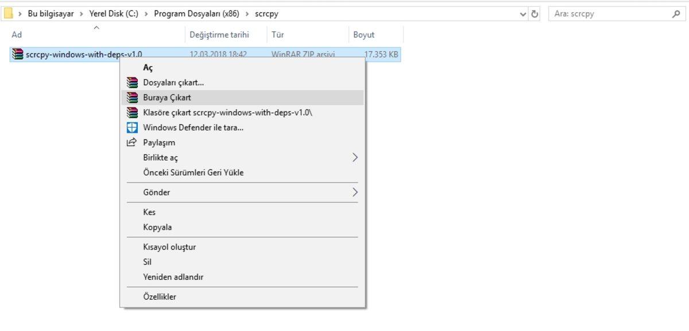689x331 pixels.
Task: Click the folder icon in address bar
Action: tap(8, 14)
